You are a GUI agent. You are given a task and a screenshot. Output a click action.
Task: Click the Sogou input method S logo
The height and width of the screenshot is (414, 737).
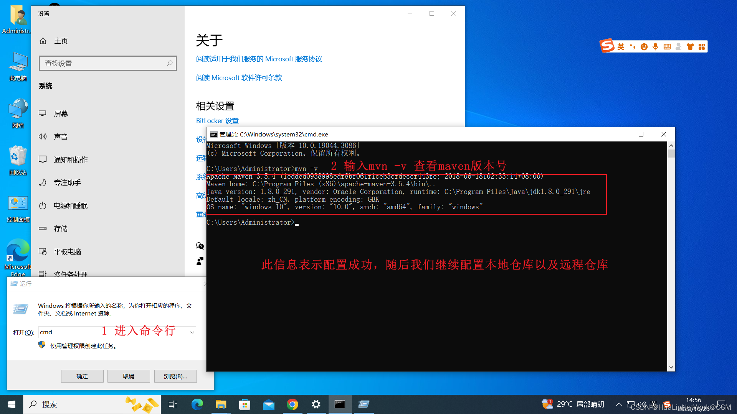[x=607, y=46]
